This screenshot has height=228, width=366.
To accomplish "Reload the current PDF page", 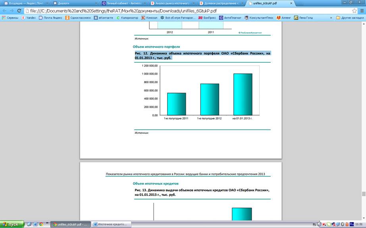I will point(19,11).
